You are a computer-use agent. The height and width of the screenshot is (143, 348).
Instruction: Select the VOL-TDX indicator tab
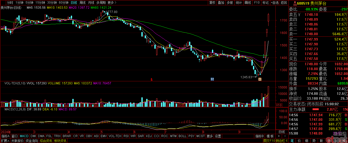[x=115, y=136]
